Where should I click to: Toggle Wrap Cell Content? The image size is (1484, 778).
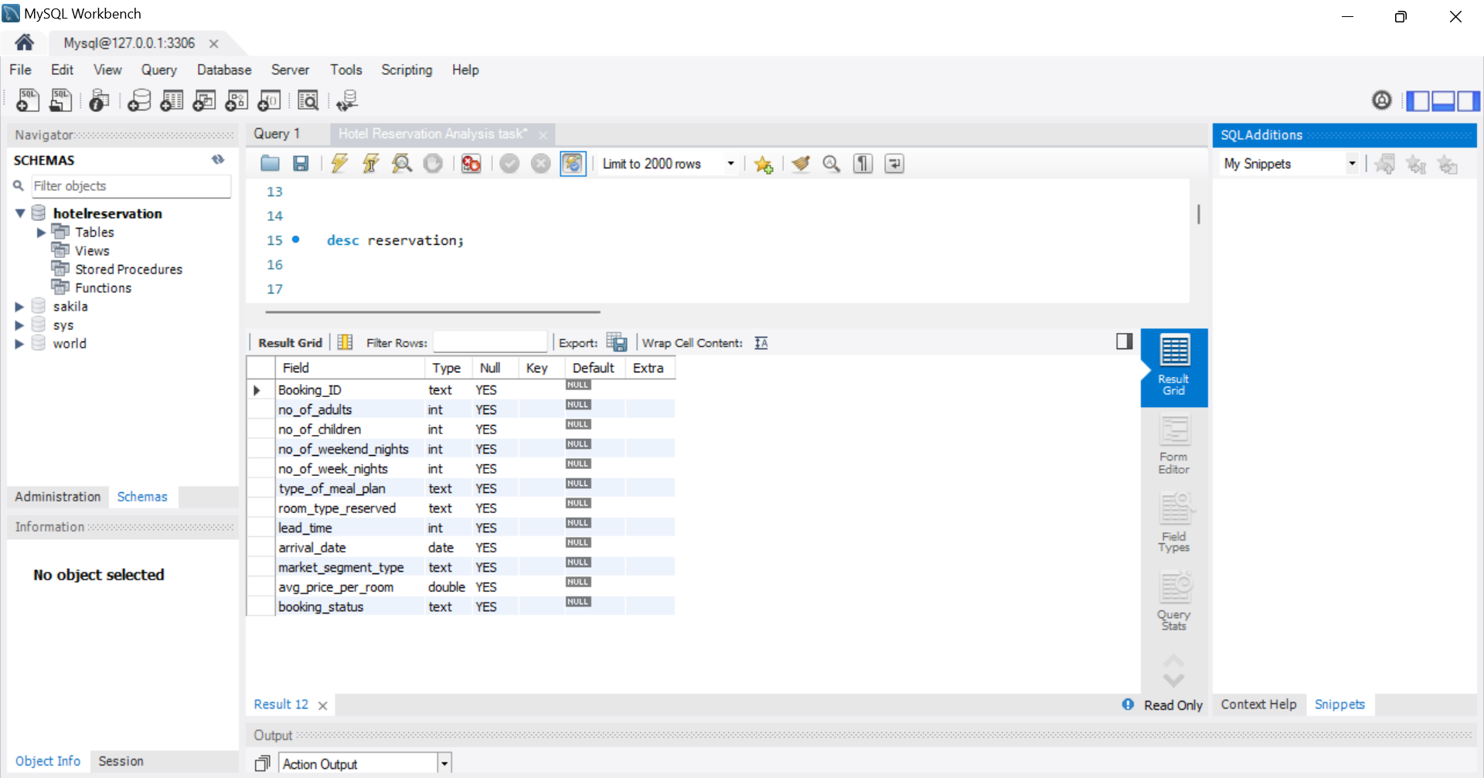pos(761,343)
